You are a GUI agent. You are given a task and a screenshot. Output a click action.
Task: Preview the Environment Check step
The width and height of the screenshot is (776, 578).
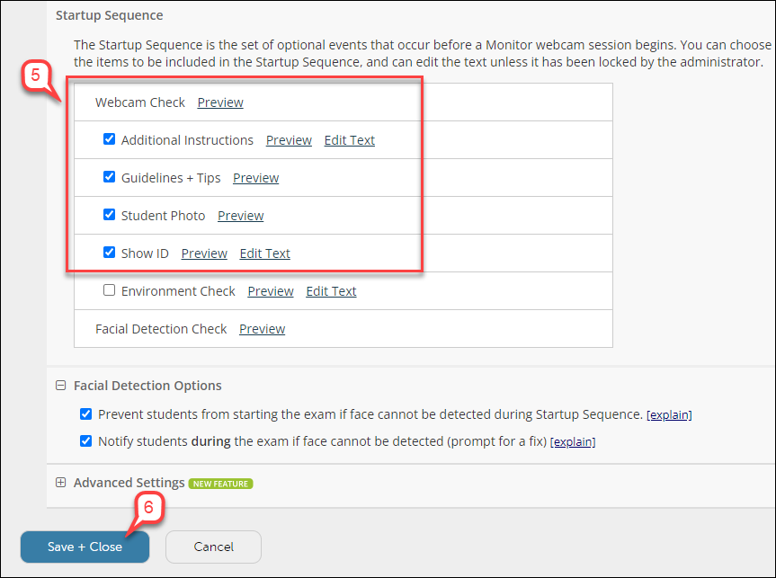coord(271,291)
